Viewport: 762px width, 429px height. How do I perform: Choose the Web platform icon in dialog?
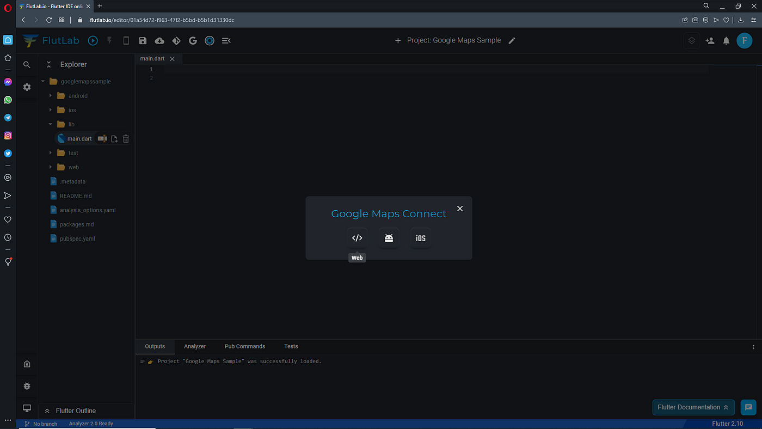tap(357, 238)
